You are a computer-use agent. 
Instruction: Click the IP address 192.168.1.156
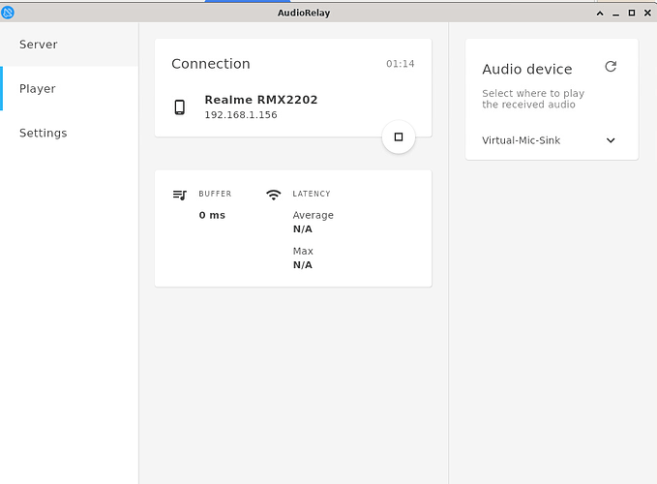coord(241,115)
